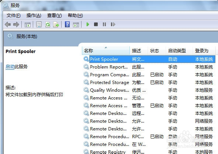
Task: Click the Restart Service toolbar icon
Action: (x=113, y=24)
